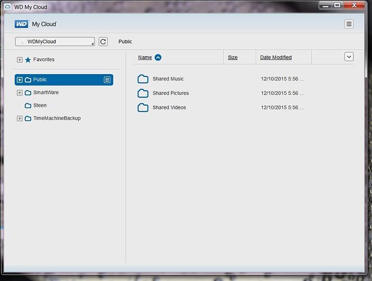The width and height of the screenshot is (372, 281).
Task: Select the TimeMachineBackup folder
Action: (57, 118)
